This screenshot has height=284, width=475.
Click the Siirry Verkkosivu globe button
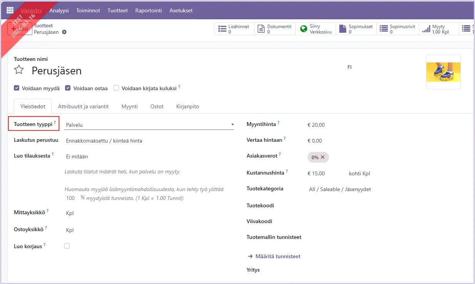316,29
